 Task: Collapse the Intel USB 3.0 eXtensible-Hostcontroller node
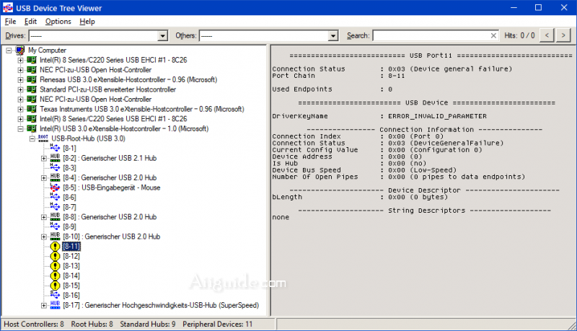point(20,128)
